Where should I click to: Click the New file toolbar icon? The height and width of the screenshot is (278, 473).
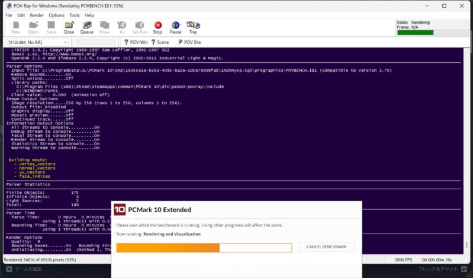(x=15, y=27)
